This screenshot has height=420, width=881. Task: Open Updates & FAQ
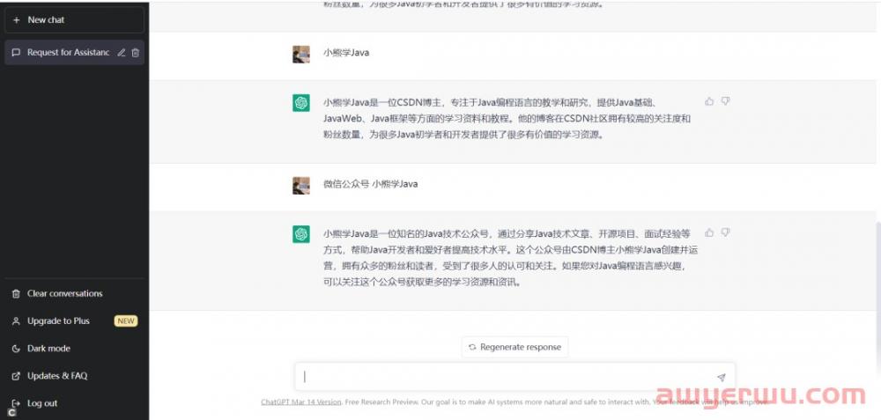pos(74,376)
